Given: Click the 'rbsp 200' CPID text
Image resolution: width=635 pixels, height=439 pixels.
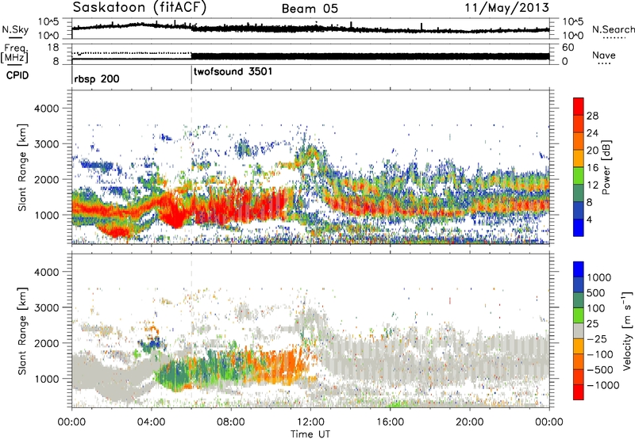Looking at the screenshot, I should tap(97, 78).
